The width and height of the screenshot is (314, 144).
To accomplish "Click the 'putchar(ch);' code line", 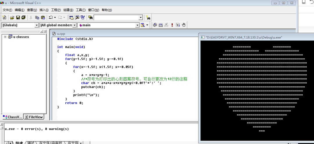I will pyautogui.click(x=93, y=87).
